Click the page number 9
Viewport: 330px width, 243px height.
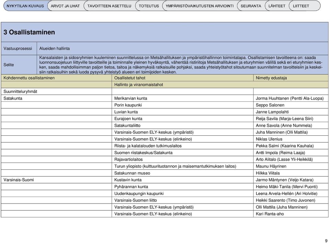tap(326, 241)
